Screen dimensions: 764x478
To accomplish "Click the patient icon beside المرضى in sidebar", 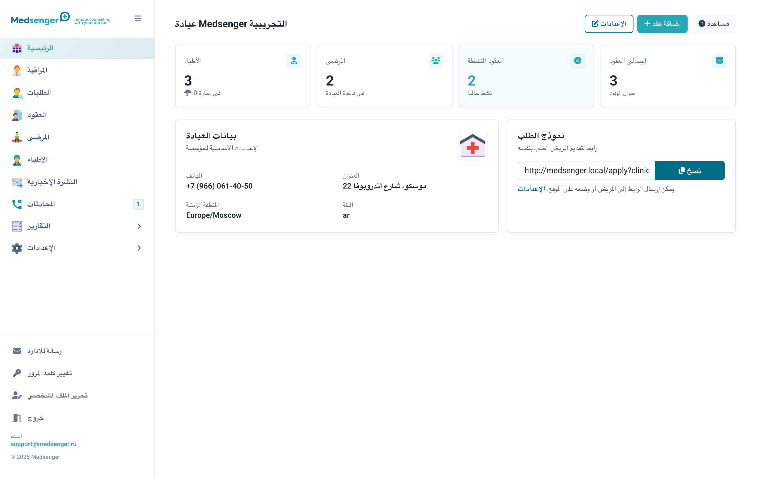I will coord(17,138).
